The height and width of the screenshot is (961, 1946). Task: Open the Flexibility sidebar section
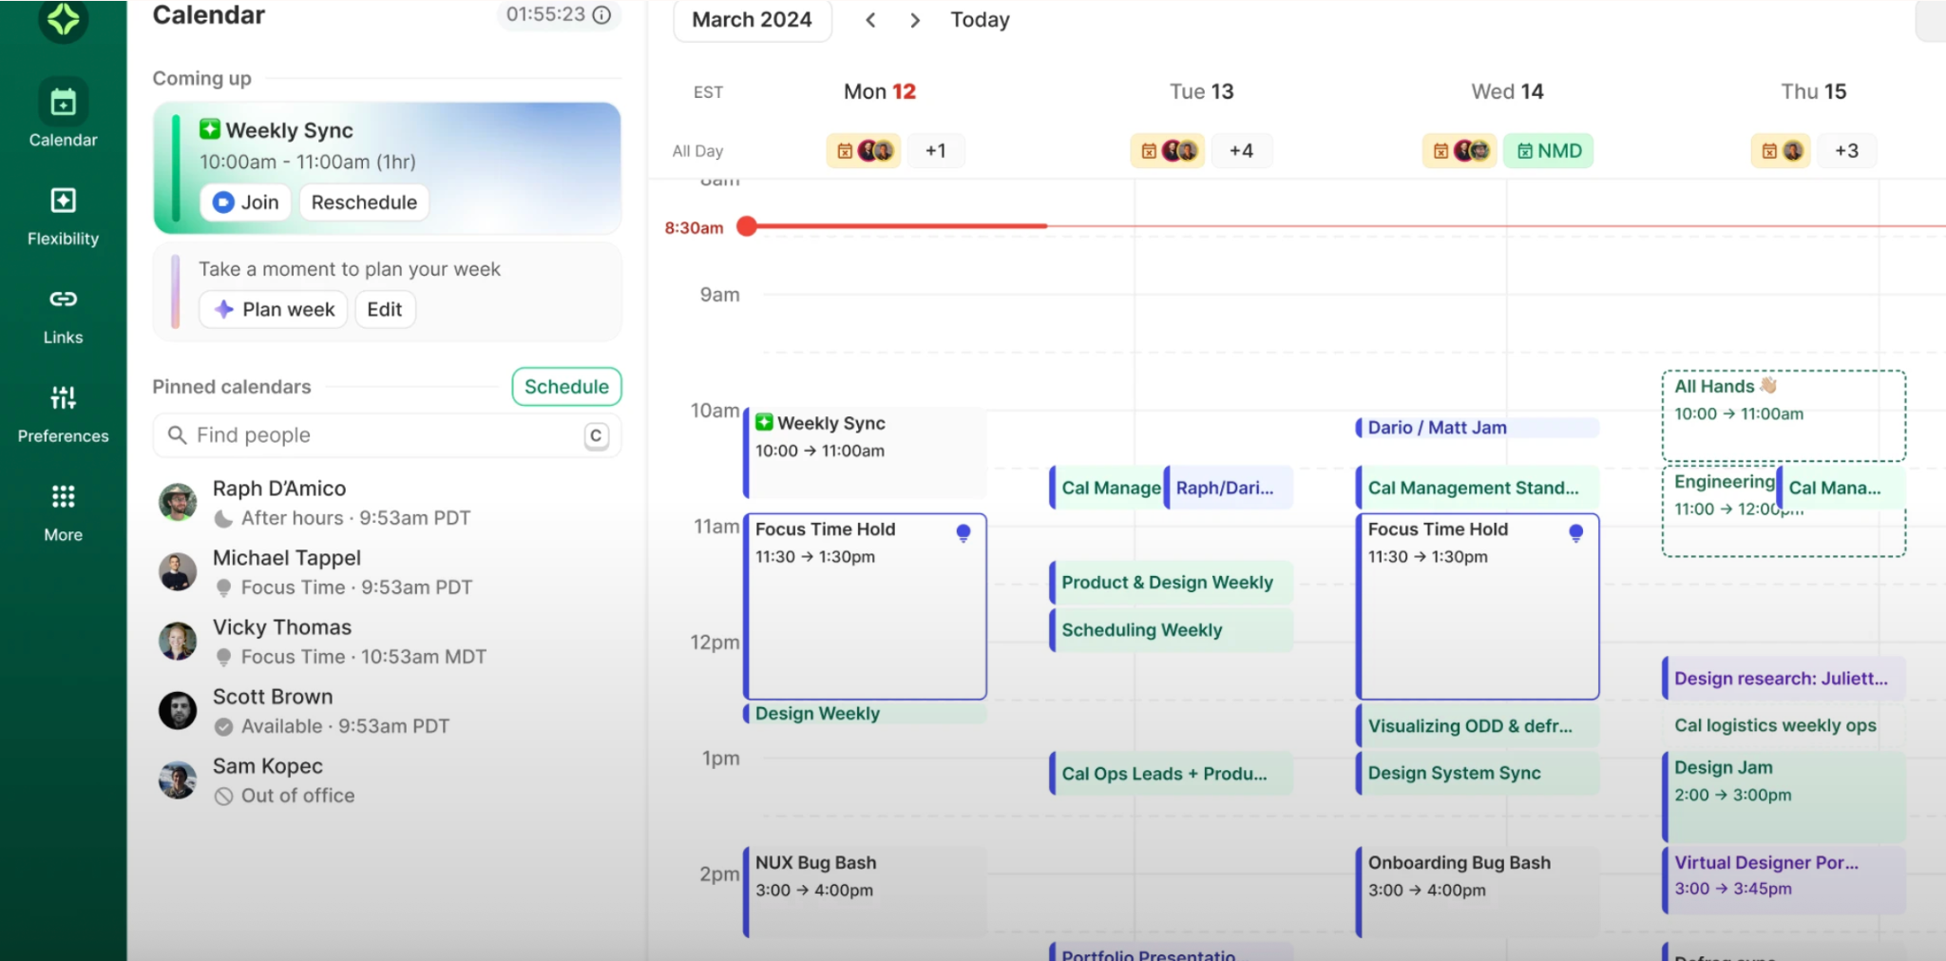coord(63,202)
